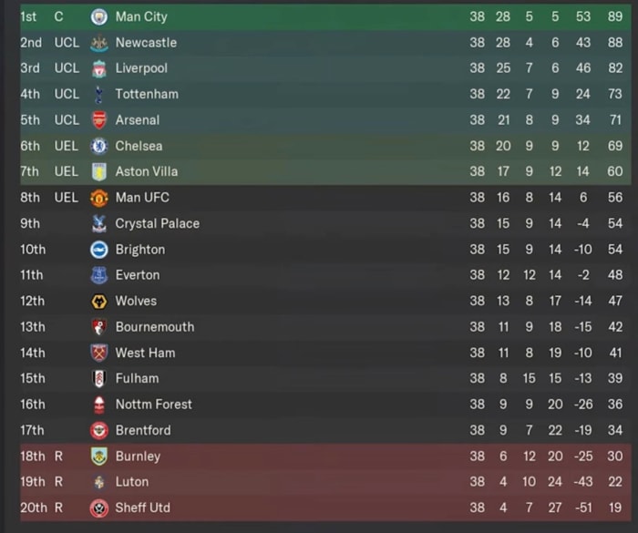Image resolution: width=638 pixels, height=533 pixels.
Task: Click Luton's 19th position label
Action: tap(33, 482)
